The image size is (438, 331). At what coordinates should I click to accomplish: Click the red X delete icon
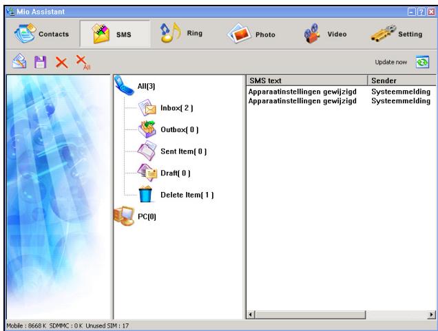tap(61, 63)
